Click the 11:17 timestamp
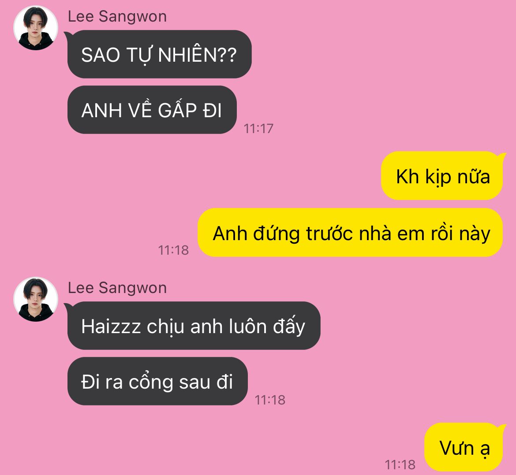 (x=258, y=129)
